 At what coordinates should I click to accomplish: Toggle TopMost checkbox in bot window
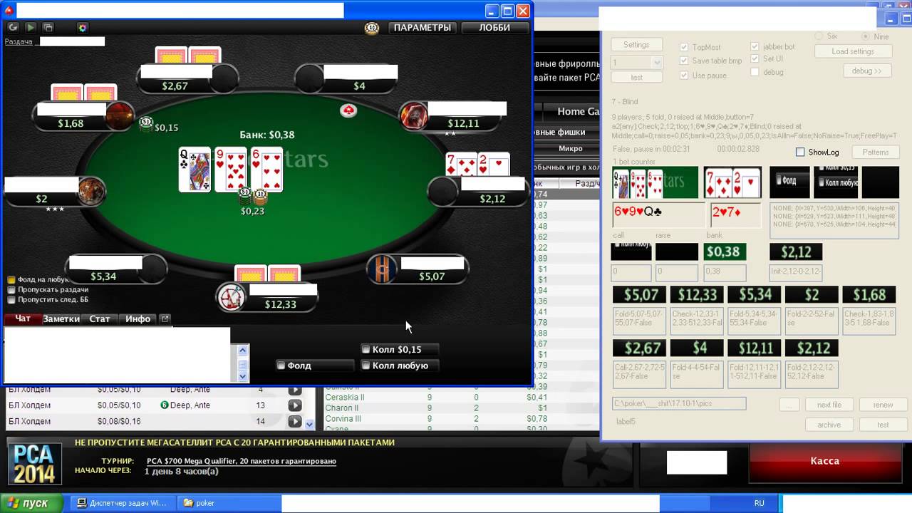(x=684, y=47)
